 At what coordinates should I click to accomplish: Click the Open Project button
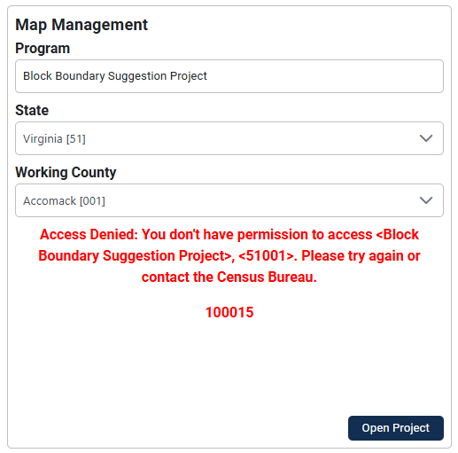(396, 428)
